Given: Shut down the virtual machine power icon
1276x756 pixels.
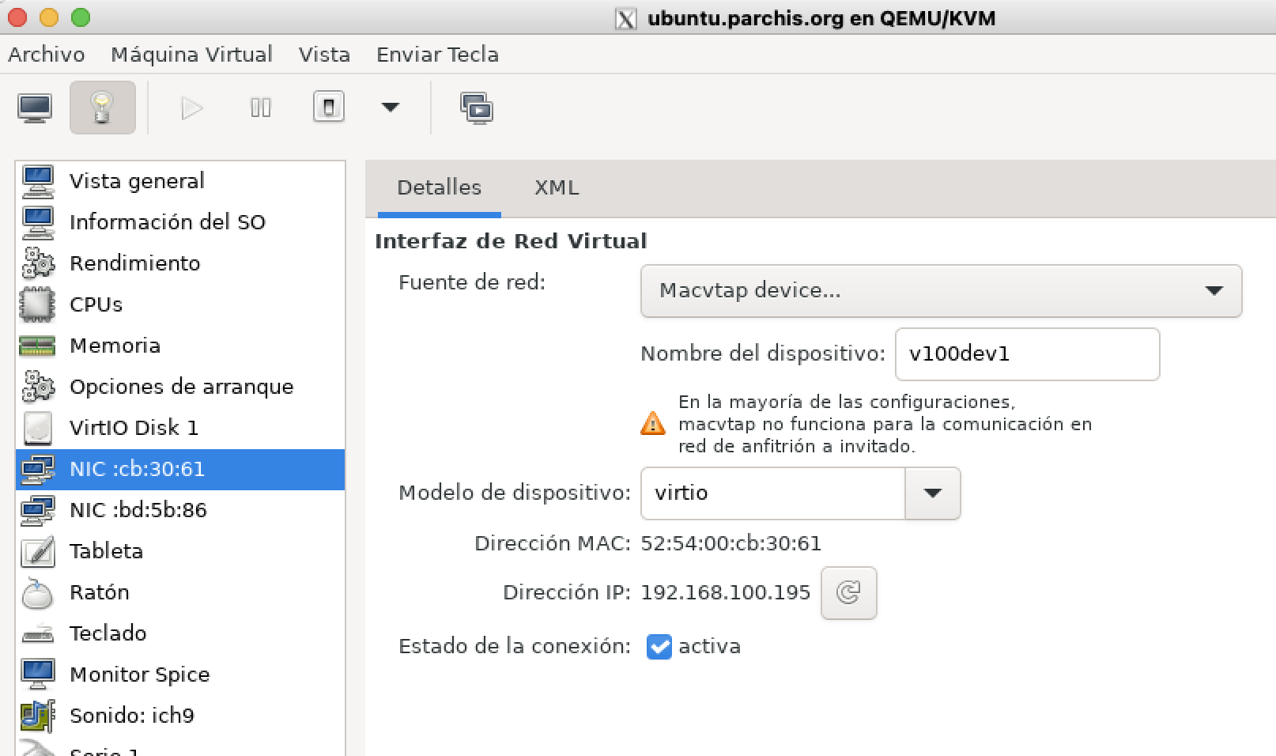Looking at the screenshot, I should [x=329, y=107].
